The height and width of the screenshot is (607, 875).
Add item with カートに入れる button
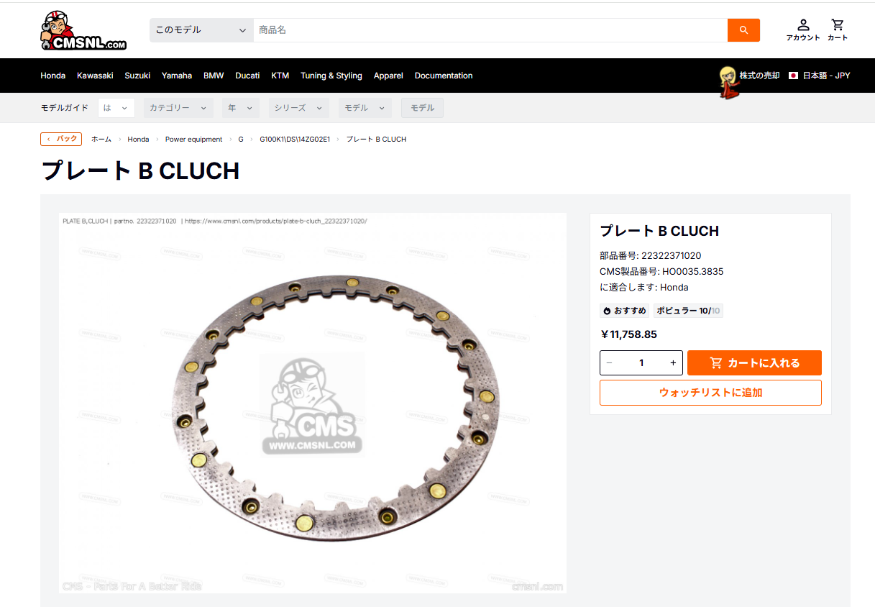[x=754, y=362]
